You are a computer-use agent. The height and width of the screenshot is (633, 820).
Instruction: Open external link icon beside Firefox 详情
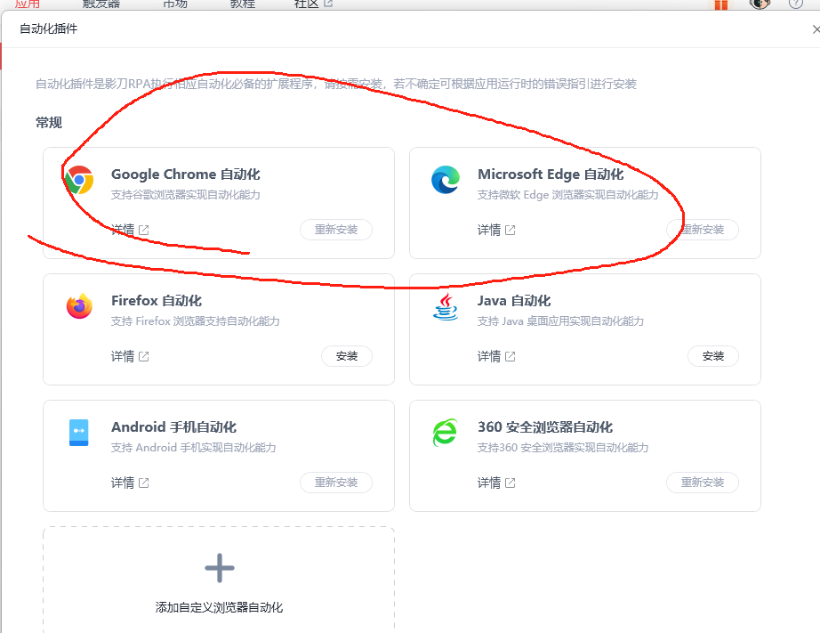click(144, 356)
